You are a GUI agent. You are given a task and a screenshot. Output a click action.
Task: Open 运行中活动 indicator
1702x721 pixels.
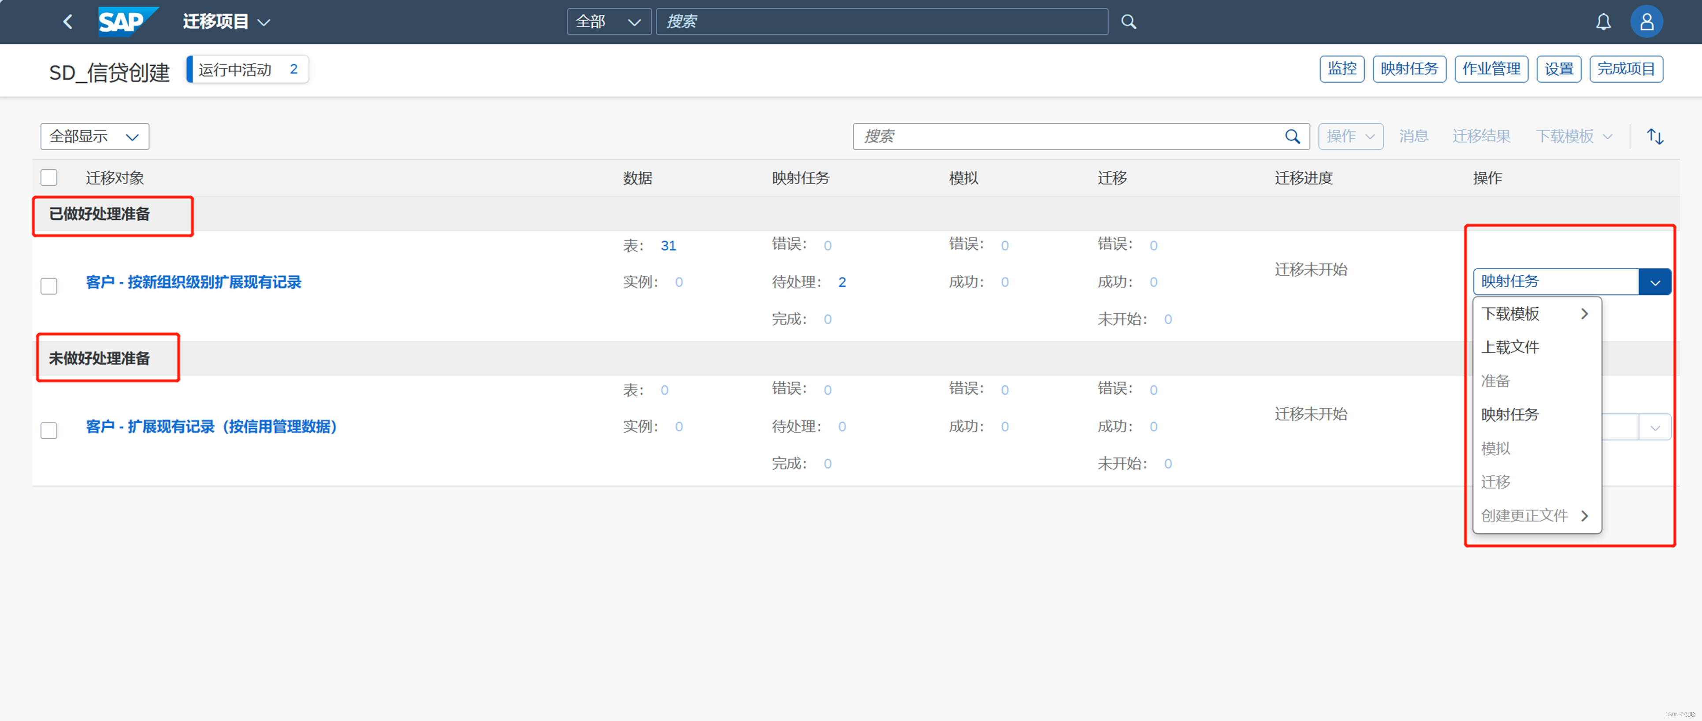tap(248, 69)
